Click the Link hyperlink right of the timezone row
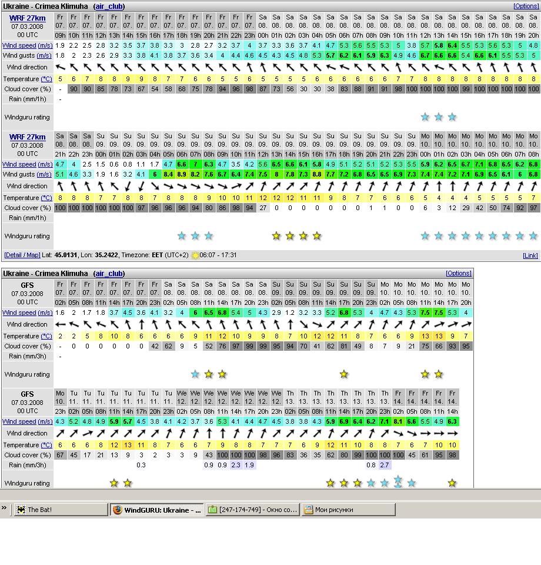Image resolution: width=541 pixels, height=565 pixels. [530, 255]
